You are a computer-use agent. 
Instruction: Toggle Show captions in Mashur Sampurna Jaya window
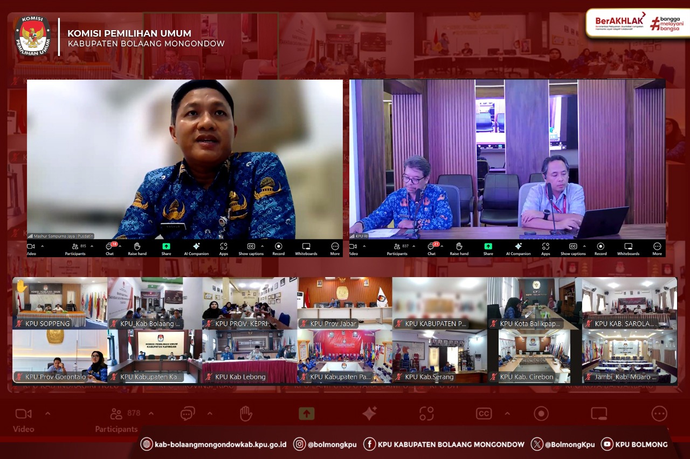[251, 248]
